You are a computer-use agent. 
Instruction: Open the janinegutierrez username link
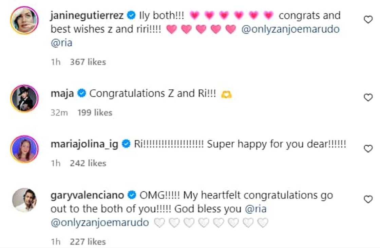tap(87, 15)
